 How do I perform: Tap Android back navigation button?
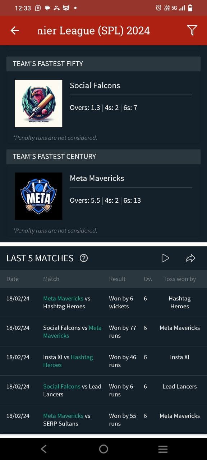(x=44, y=449)
